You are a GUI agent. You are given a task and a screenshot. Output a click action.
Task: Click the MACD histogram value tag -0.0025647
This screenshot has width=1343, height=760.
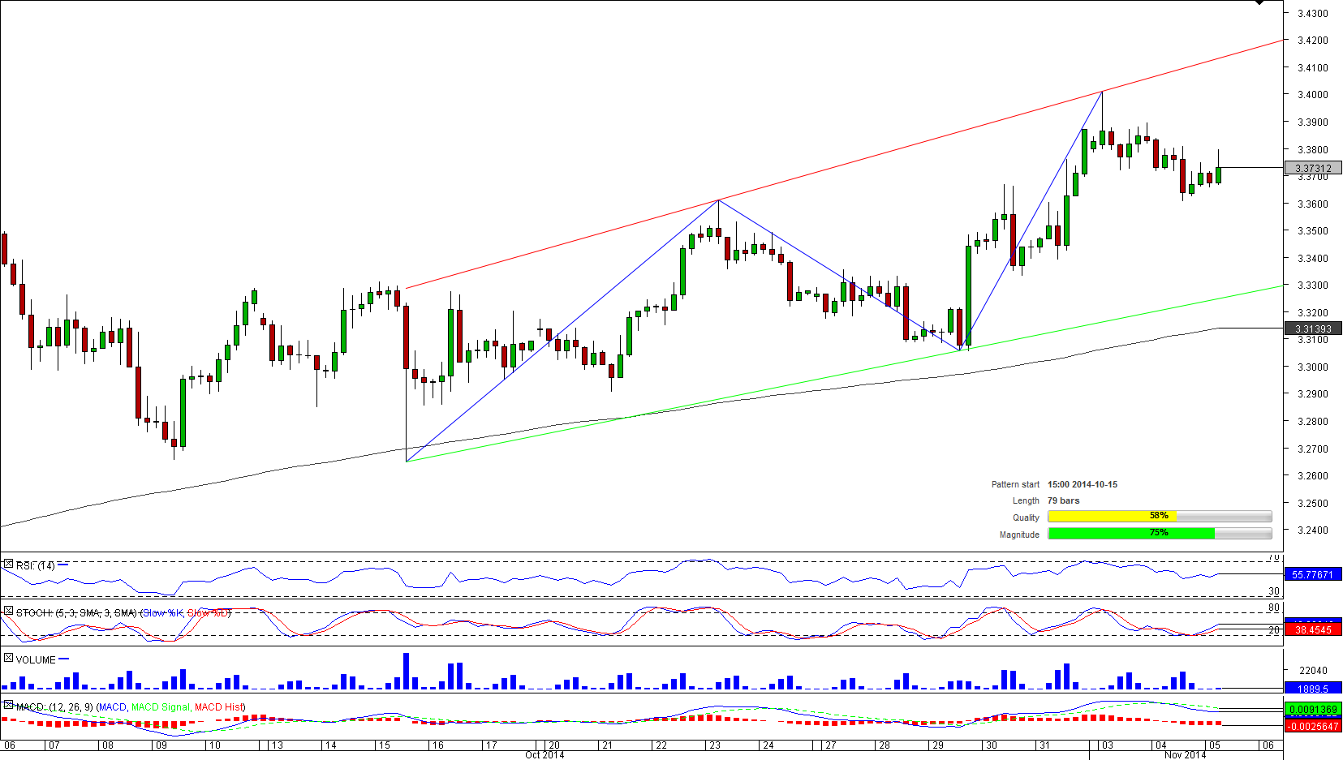tap(1313, 726)
